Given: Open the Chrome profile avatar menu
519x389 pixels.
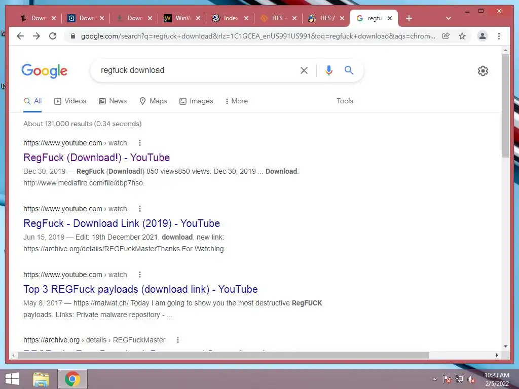Looking at the screenshot, I should pos(483,36).
